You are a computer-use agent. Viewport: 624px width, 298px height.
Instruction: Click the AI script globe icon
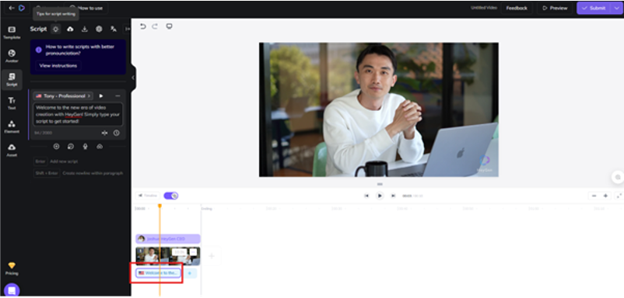99,29
